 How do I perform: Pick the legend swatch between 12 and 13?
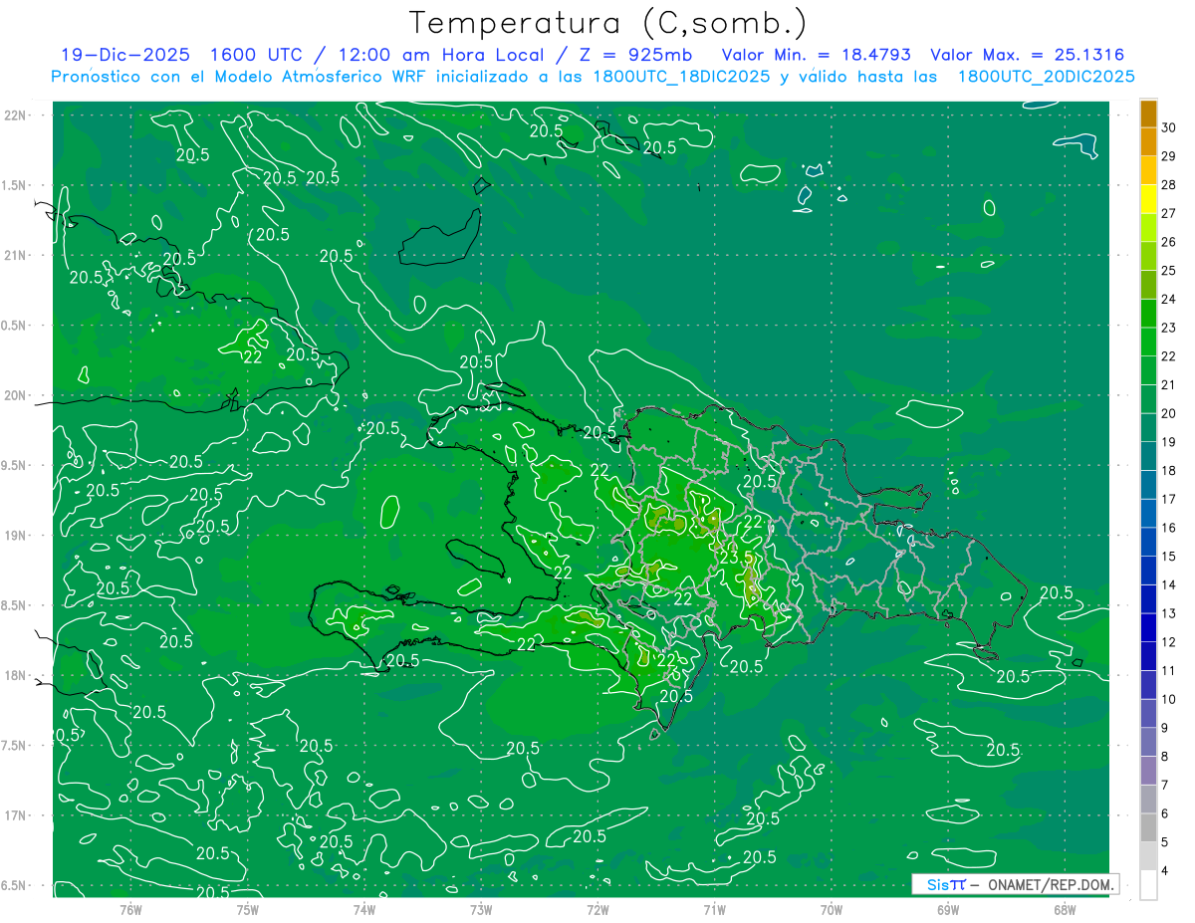(1148, 627)
